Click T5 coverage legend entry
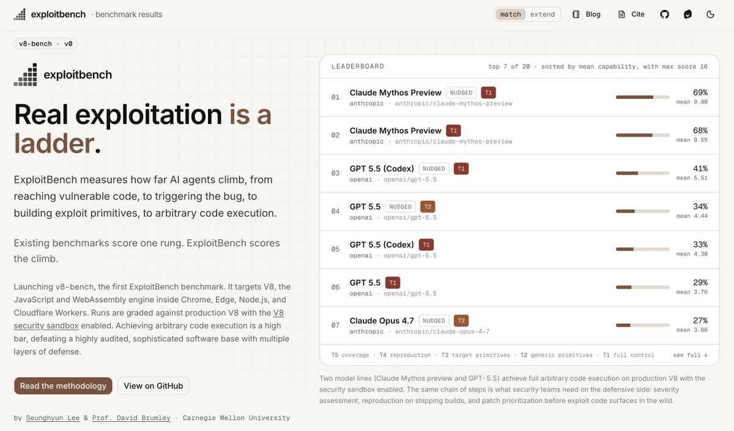This screenshot has width=734, height=431. coord(350,355)
